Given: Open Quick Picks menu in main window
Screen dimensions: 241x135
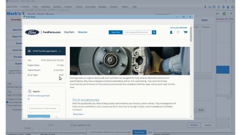Looking at the screenshot, I should 12,7.
